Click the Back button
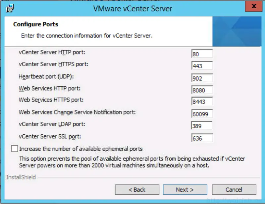This screenshot has width=265, height=204. pos(137,189)
